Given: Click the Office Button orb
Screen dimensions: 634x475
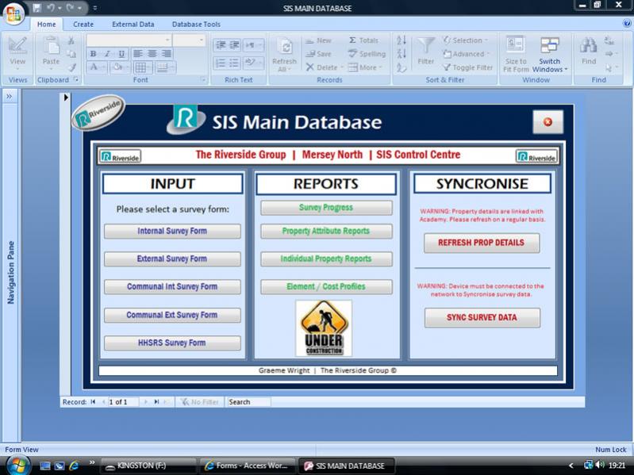Looking at the screenshot, I should point(13,13).
